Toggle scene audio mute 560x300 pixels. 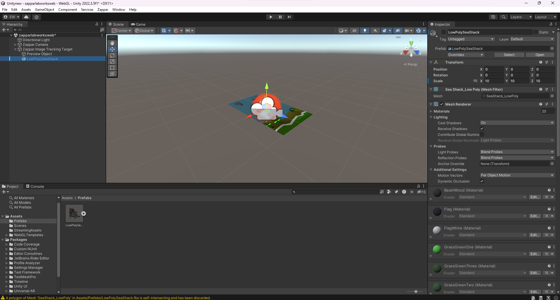tap(375, 31)
